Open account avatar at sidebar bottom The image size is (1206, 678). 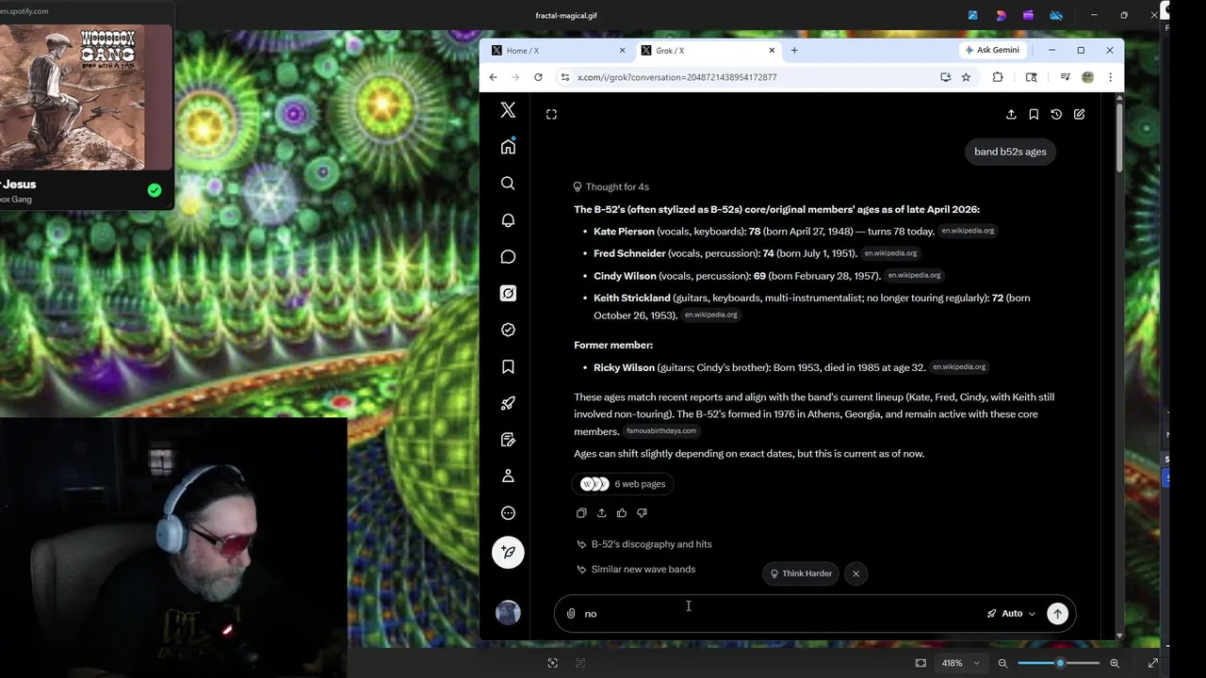click(508, 613)
